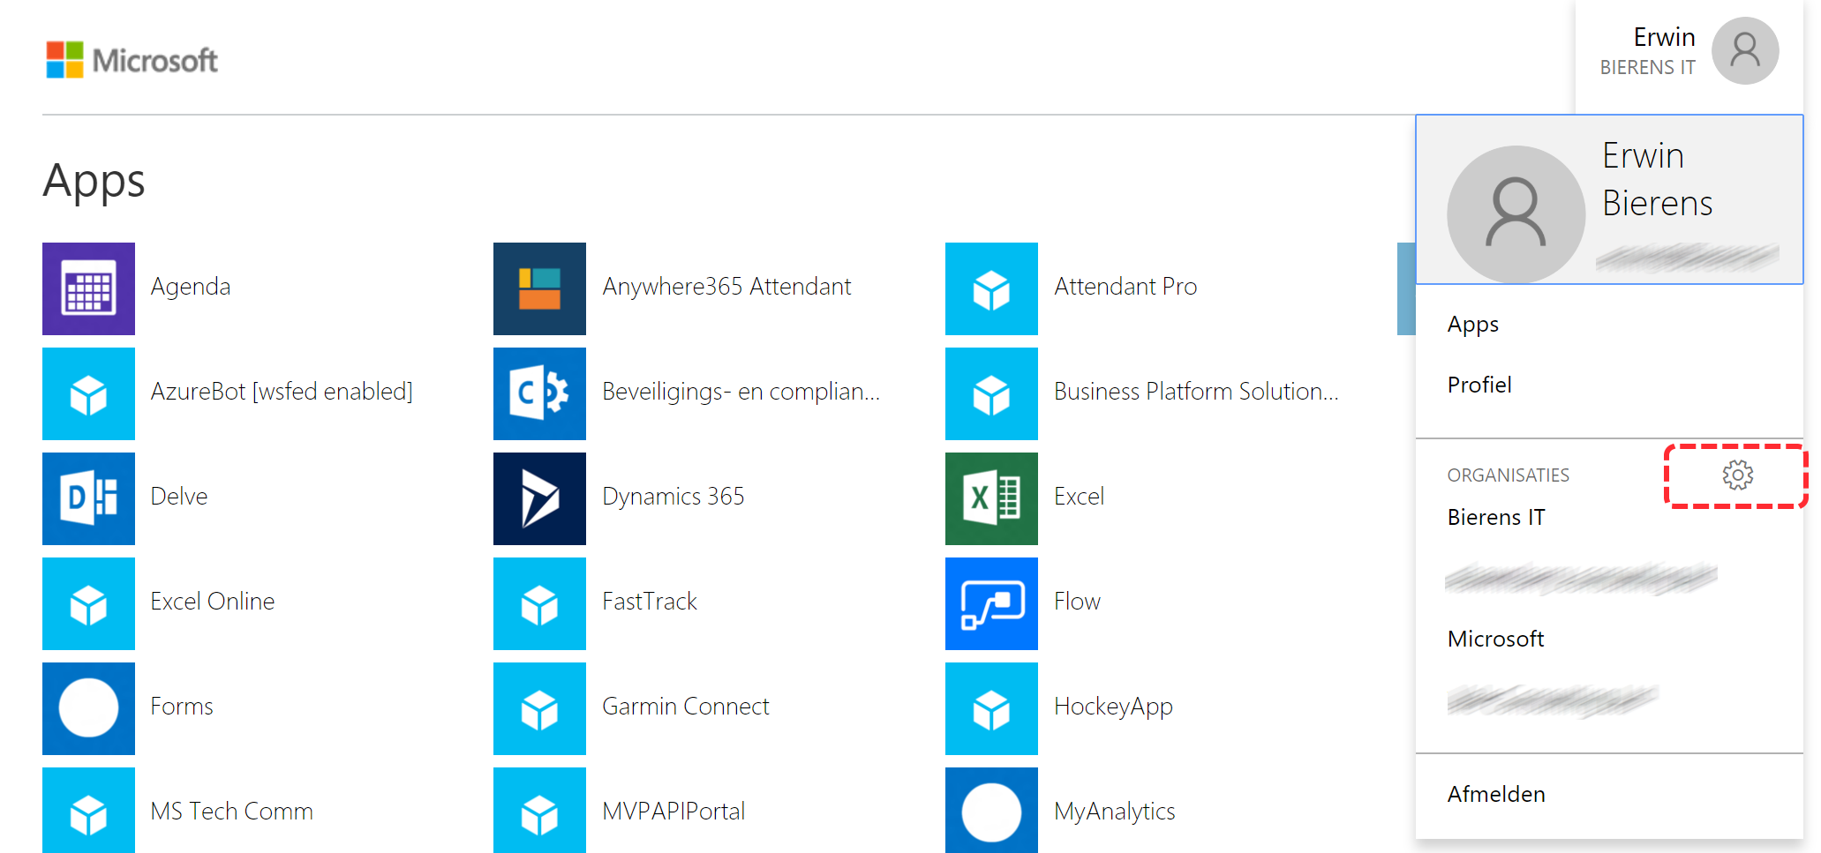1821x853 pixels.
Task: Open the Forms app name link
Action: tap(182, 707)
